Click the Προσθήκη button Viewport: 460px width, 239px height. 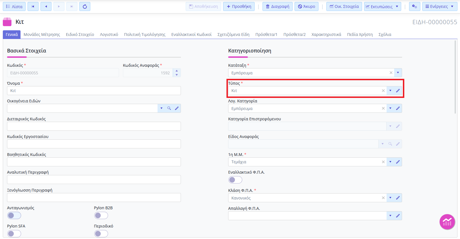pos(239,6)
